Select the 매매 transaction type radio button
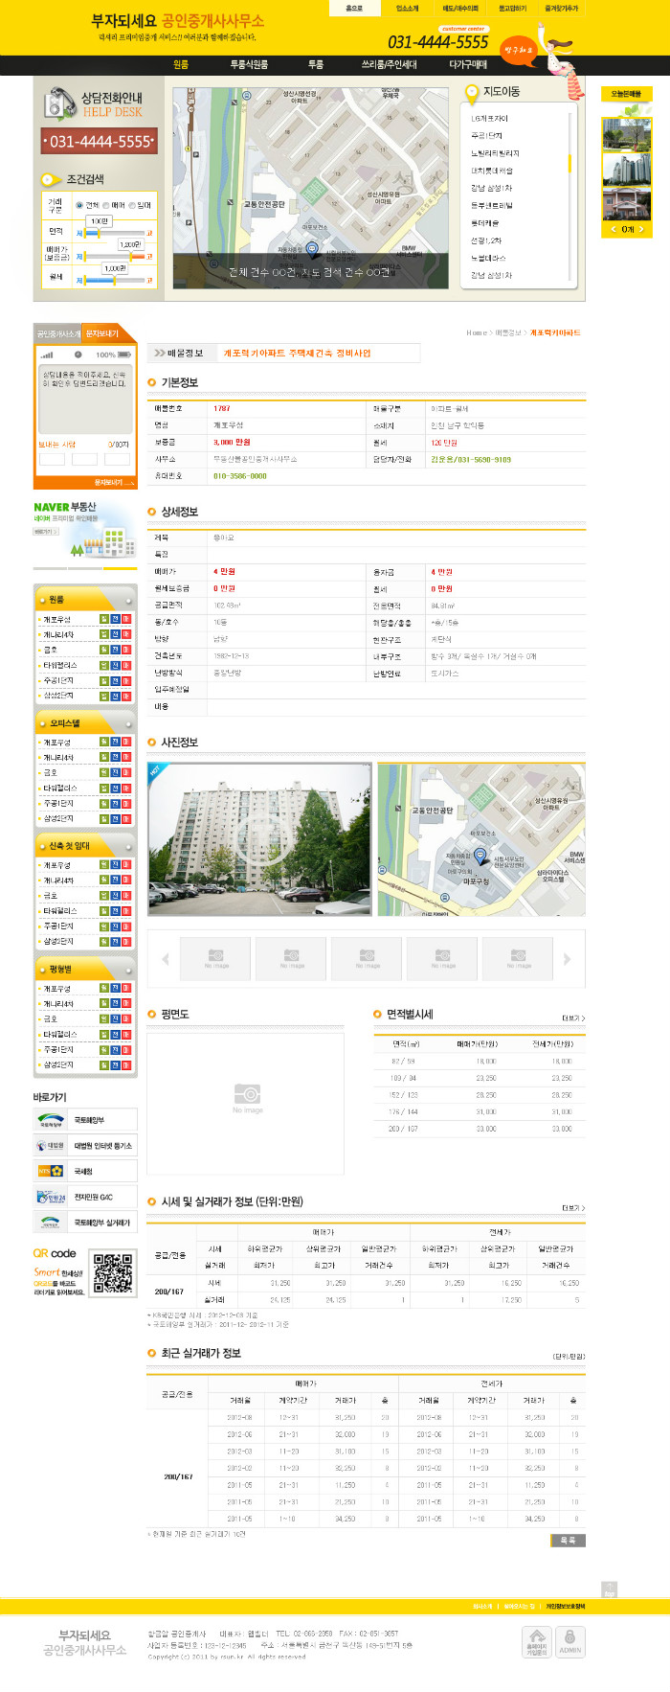 click(106, 205)
